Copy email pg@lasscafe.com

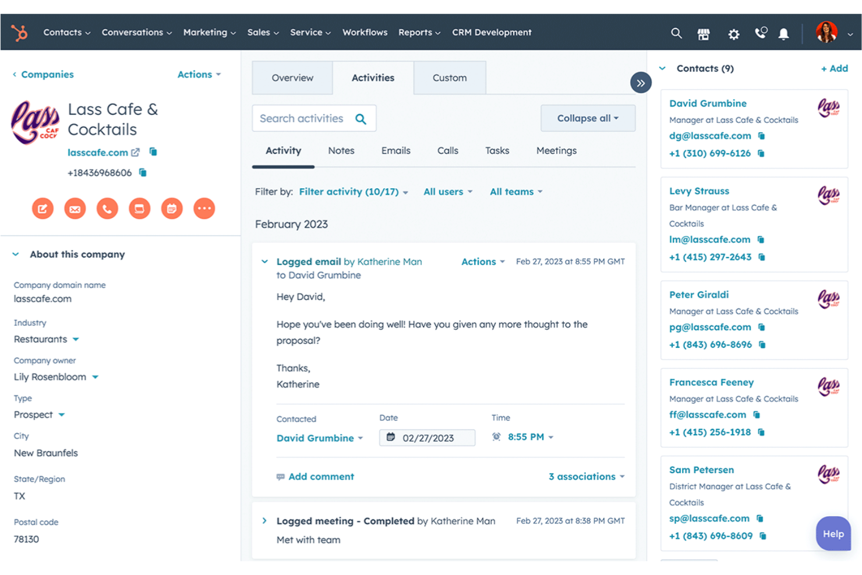point(761,327)
